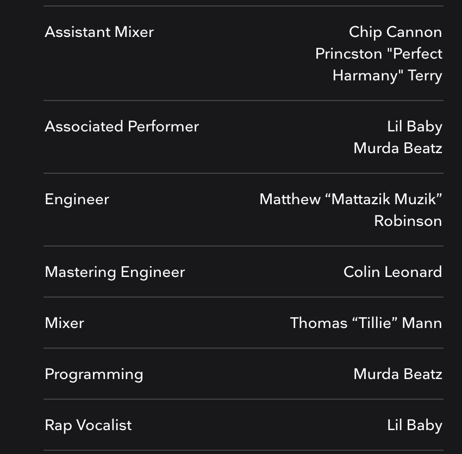Open Princston "Perfect Harmany" Terry credit
The width and height of the screenshot is (462, 454).
click(x=379, y=65)
